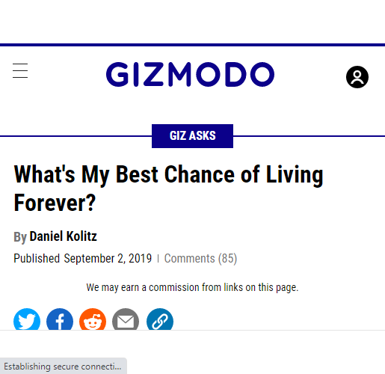Viewport: 385px width, 374px height.
Task: Click the dark blue top border bar
Action: (x=192, y=45)
